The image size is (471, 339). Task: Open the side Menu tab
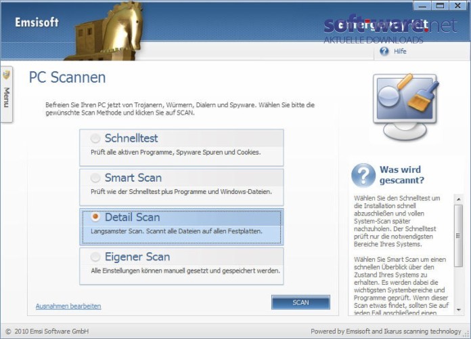point(6,94)
